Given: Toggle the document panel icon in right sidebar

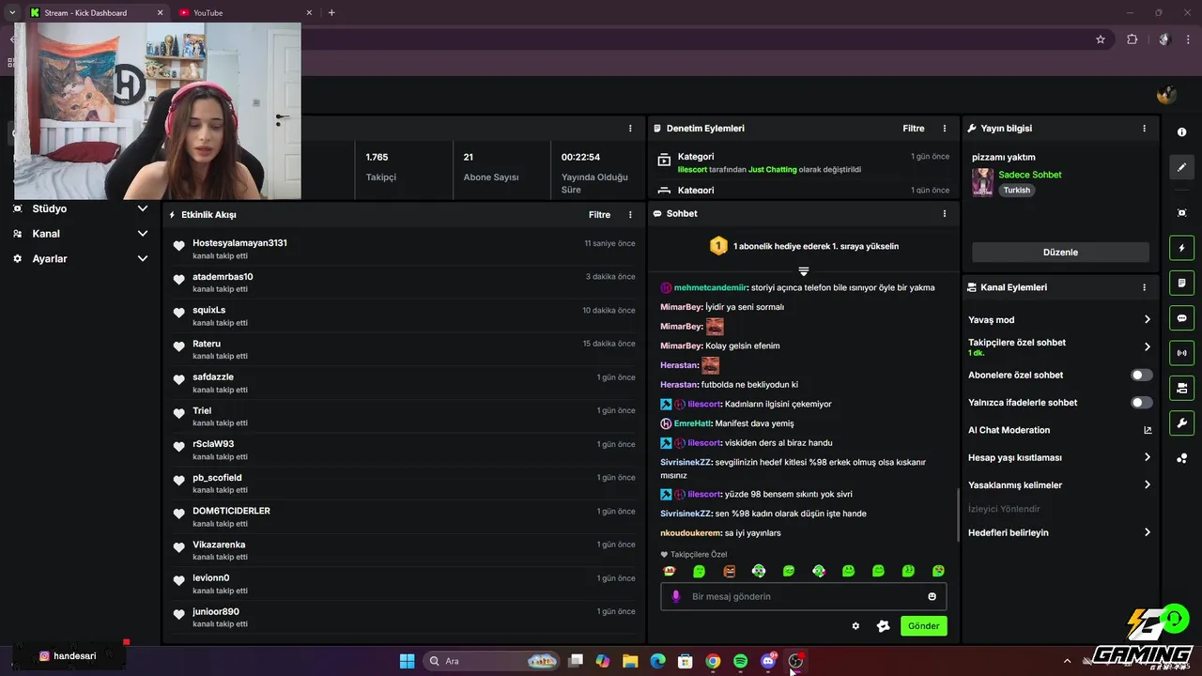Looking at the screenshot, I should 1181,283.
